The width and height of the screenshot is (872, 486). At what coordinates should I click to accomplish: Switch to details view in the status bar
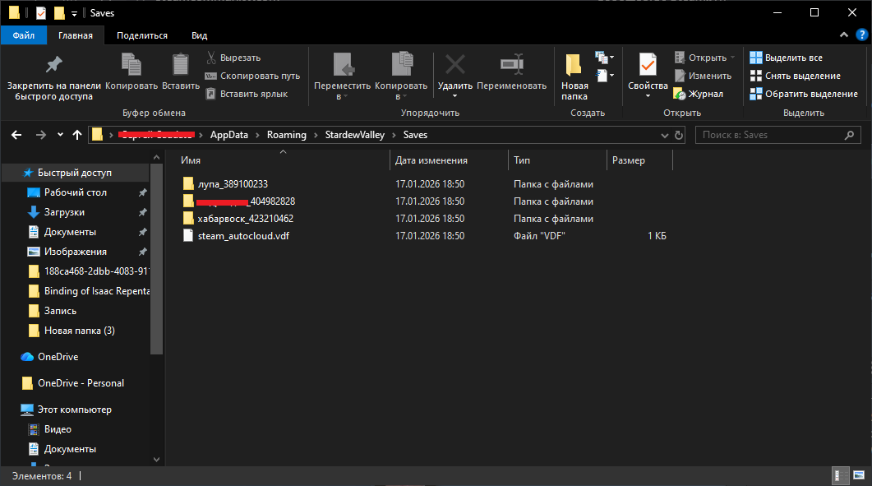click(840, 475)
